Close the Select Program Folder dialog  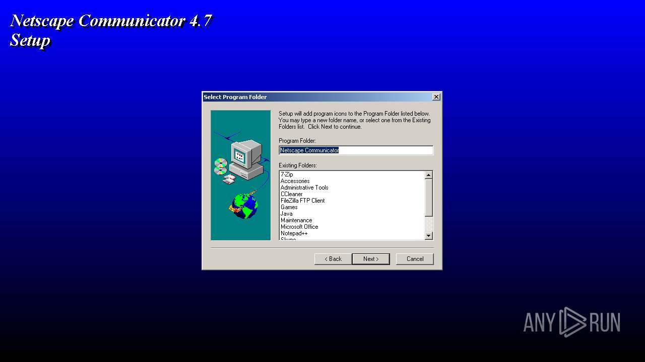click(436, 97)
